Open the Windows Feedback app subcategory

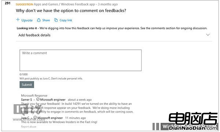click(78, 4)
